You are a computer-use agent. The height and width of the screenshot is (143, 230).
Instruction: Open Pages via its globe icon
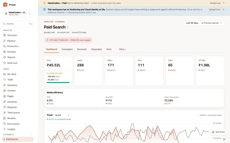pyautogui.click(x=5, y=96)
